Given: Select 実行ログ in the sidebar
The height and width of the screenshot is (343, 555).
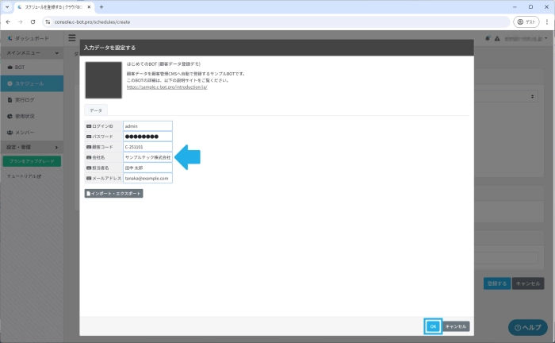Looking at the screenshot, I should tap(27, 100).
